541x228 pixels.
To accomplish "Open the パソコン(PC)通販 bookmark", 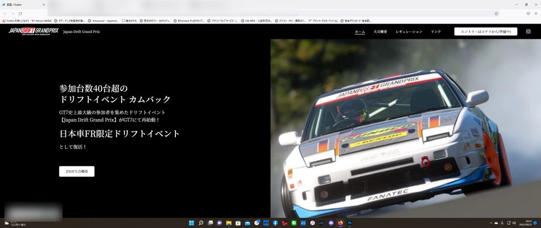I will point(290,20).
